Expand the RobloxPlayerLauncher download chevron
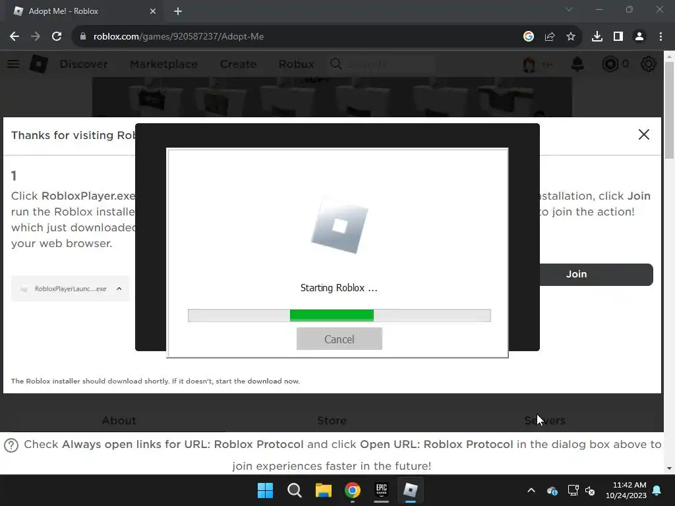 (x=119, y=289)
